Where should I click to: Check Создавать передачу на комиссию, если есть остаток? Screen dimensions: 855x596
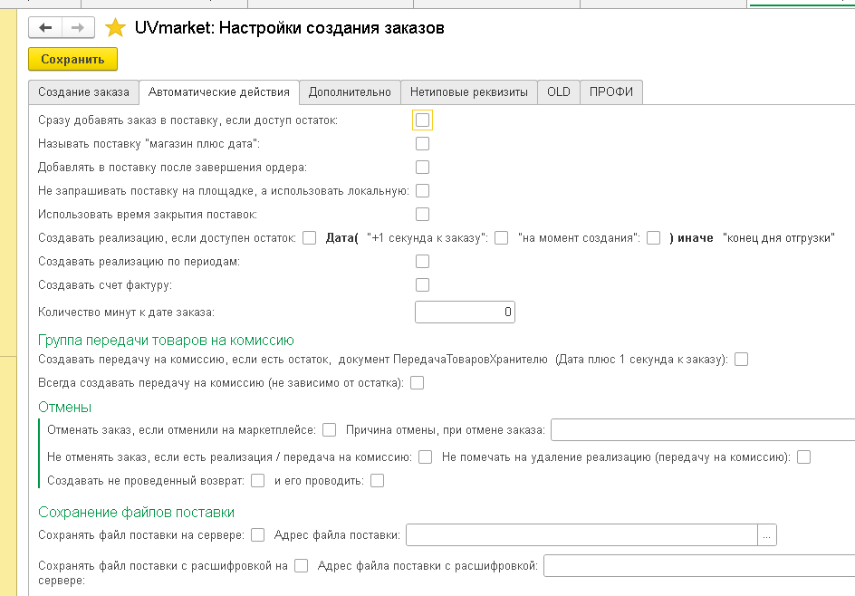click(741, 360)
